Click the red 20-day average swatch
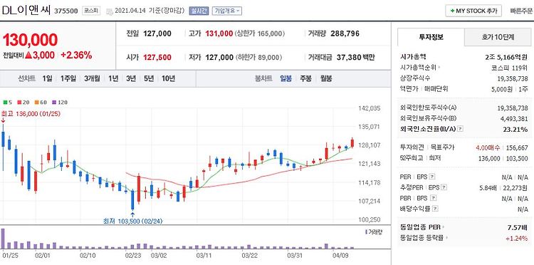Viewport: 534px width, 265px height. tap(19, 102)
